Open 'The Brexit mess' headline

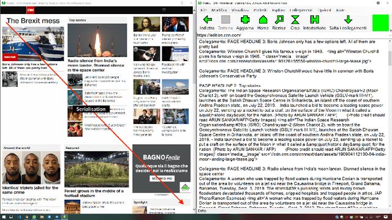[33, 21]
